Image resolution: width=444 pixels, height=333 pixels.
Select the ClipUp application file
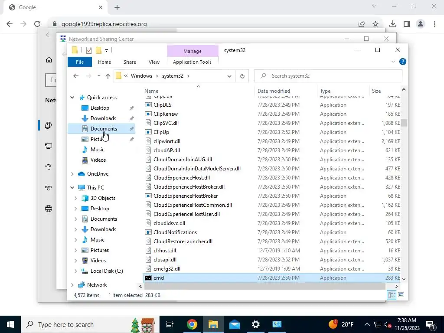[x=272, y=132]
